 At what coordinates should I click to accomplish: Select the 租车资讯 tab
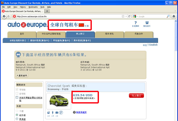109,34
